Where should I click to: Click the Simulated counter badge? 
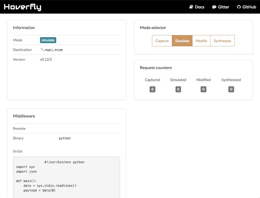178,89
